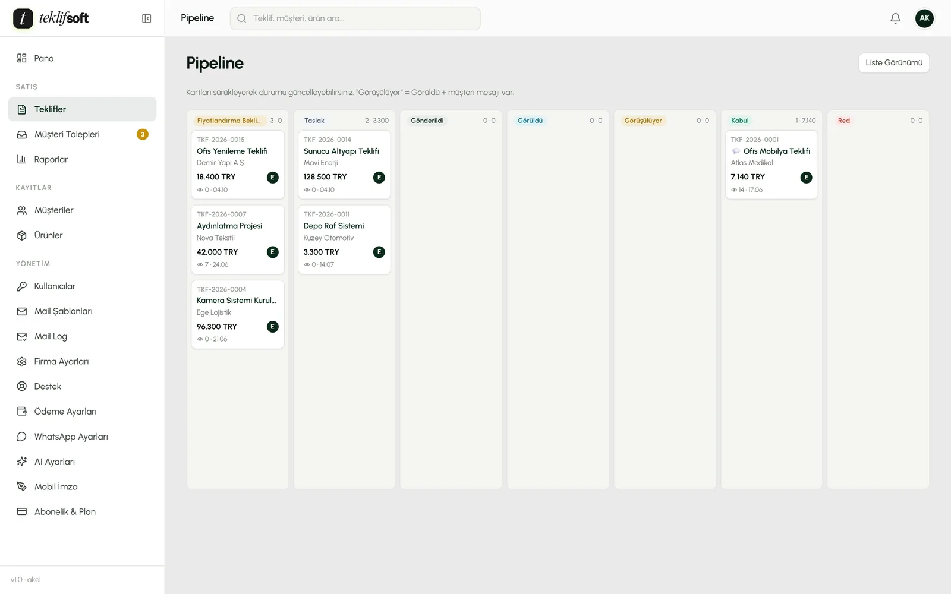951x594 pixels.
Task: Click the Atlas Medikal customer name
Action: point(752,163)
